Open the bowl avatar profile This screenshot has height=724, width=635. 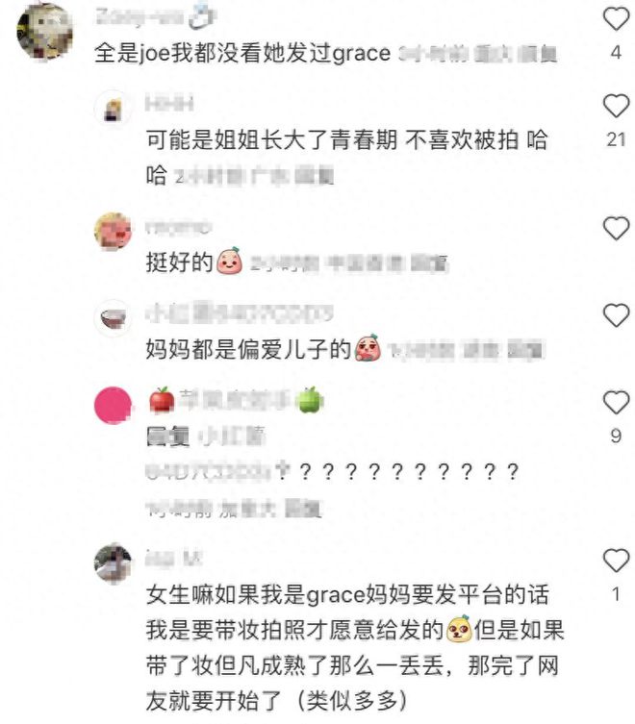click(x=113, y=318)
